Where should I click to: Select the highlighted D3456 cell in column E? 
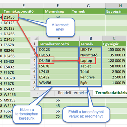pos(10,17)
